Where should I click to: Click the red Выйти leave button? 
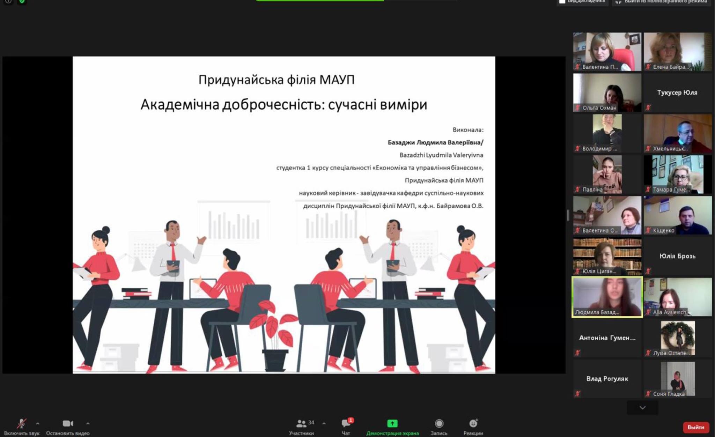(x=695, y=427)
